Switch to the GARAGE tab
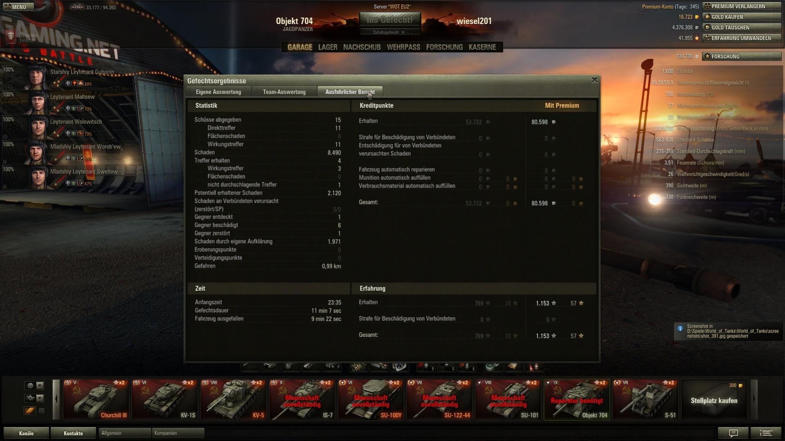The width and height of the screenshot is (785, 441). tap(299, 47)
